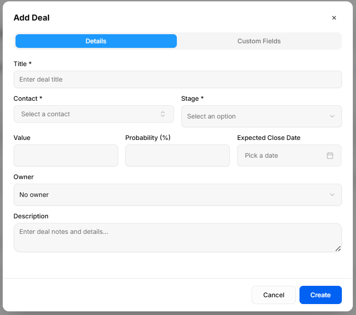Viewport: 356px width, 315px height.
Task: Close the Add Deal dialog
Action: (334, 18)
